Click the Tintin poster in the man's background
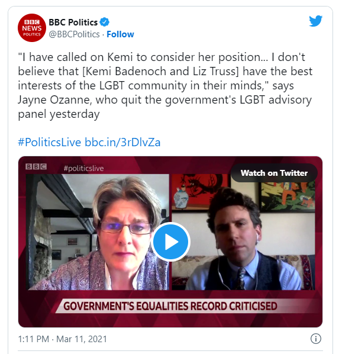Viewport: 339px width, 354px height. pyautogui.click(x=288, y=197)
